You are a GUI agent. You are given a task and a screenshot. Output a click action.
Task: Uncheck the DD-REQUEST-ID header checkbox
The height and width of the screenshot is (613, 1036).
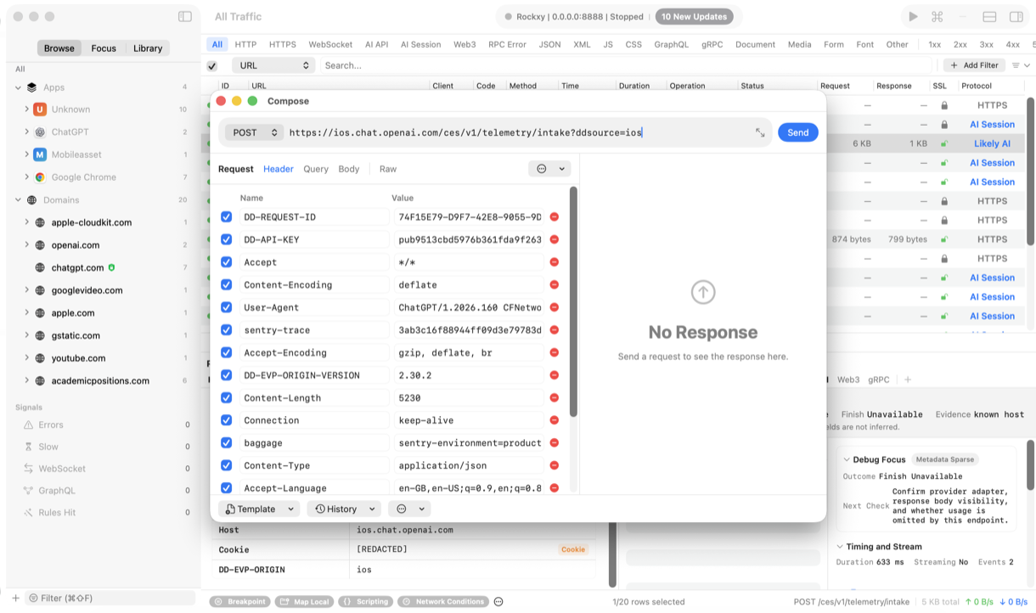point(227,217)
